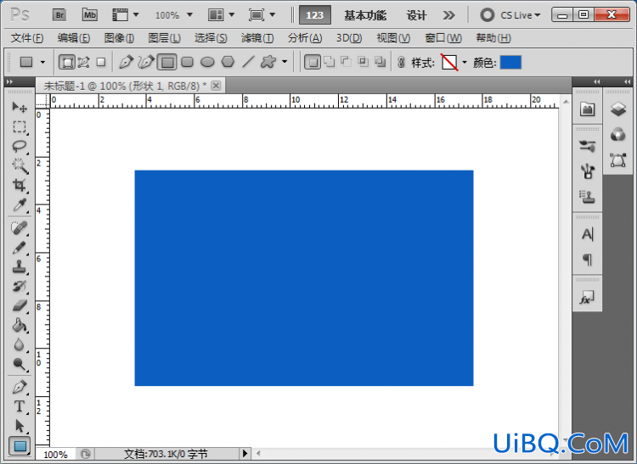The width and height of the screenshot is (637, 464).
Task: Choose Line tool in options bar
Action: point(248,62)
